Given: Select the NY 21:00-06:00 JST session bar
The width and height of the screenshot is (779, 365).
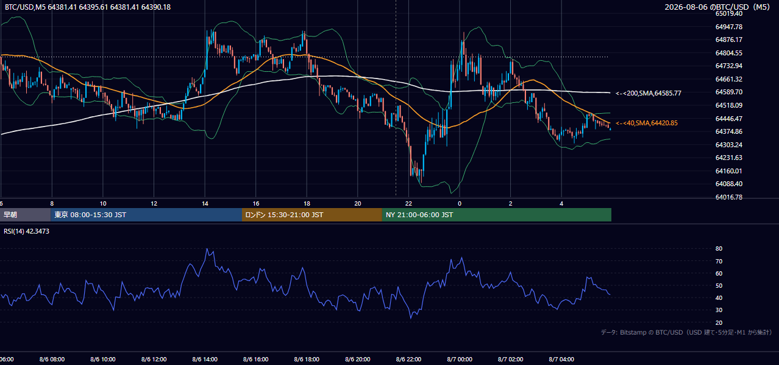Looking at the screenshot, I should [x=497, y=215].
